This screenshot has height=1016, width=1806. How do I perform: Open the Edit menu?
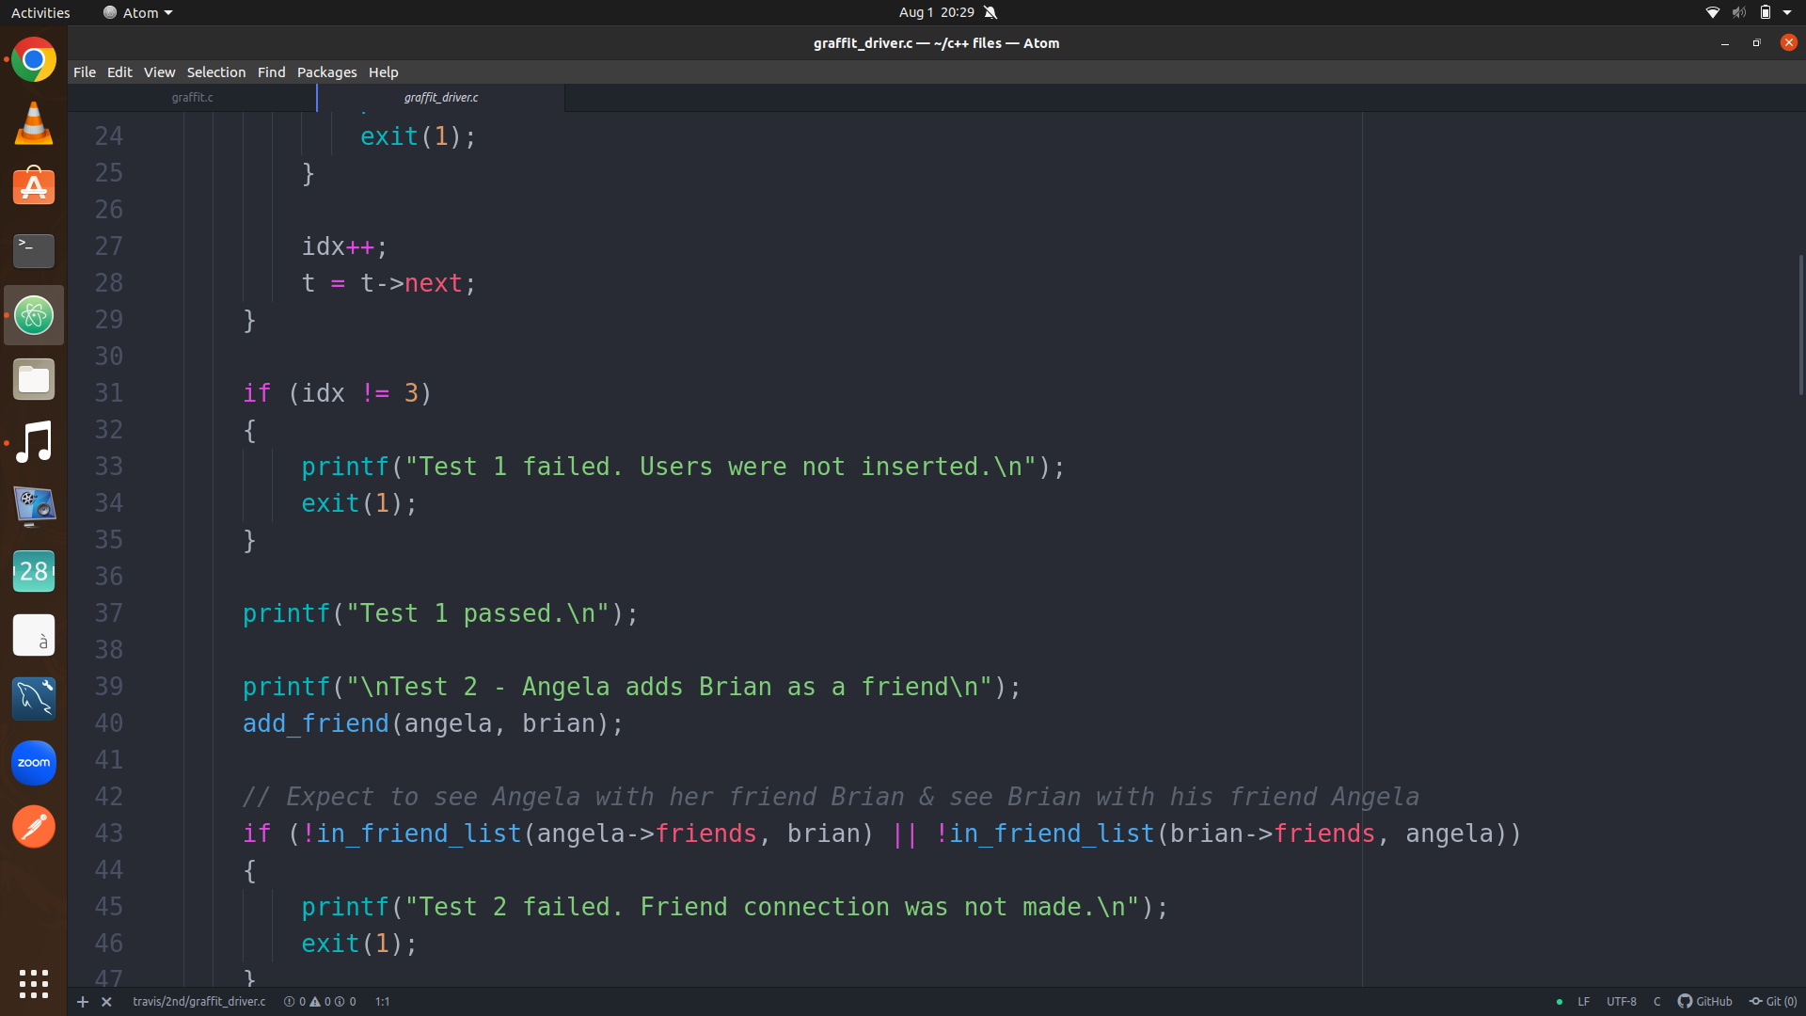tap(119, 72)
